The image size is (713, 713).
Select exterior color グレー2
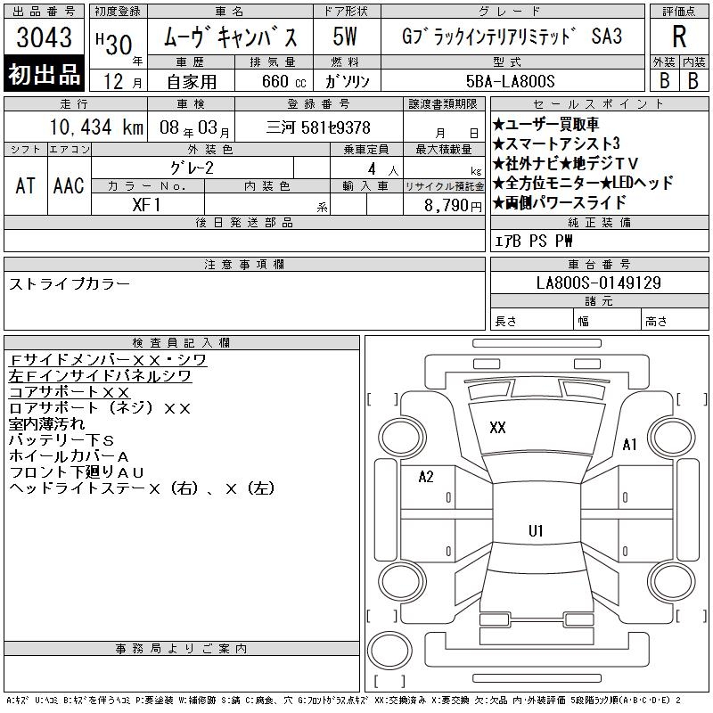click(192, 168)
